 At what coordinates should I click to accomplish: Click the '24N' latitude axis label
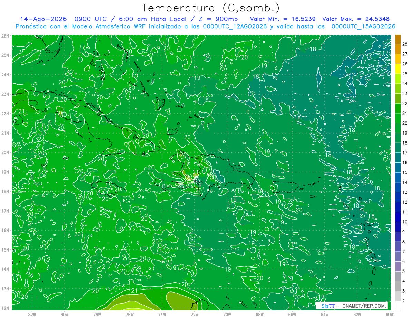coord(5,75)
